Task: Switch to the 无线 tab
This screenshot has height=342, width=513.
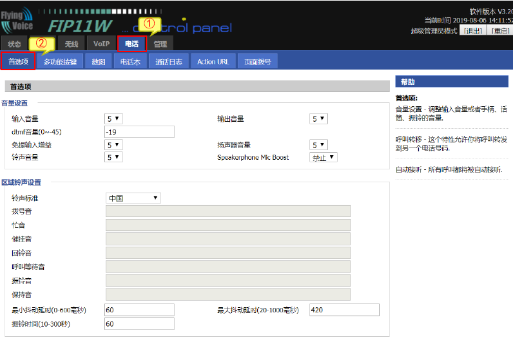Action: (x=71, y=44)
